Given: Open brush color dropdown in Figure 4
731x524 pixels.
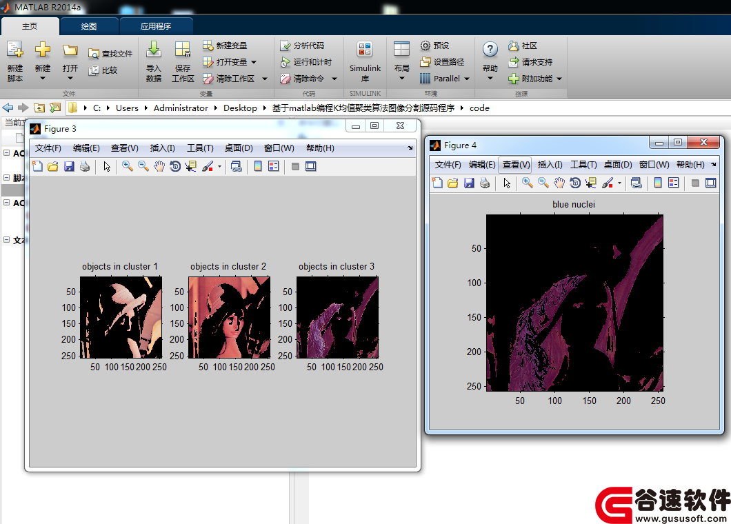Looking at the screenshot, I should (619, 183).
